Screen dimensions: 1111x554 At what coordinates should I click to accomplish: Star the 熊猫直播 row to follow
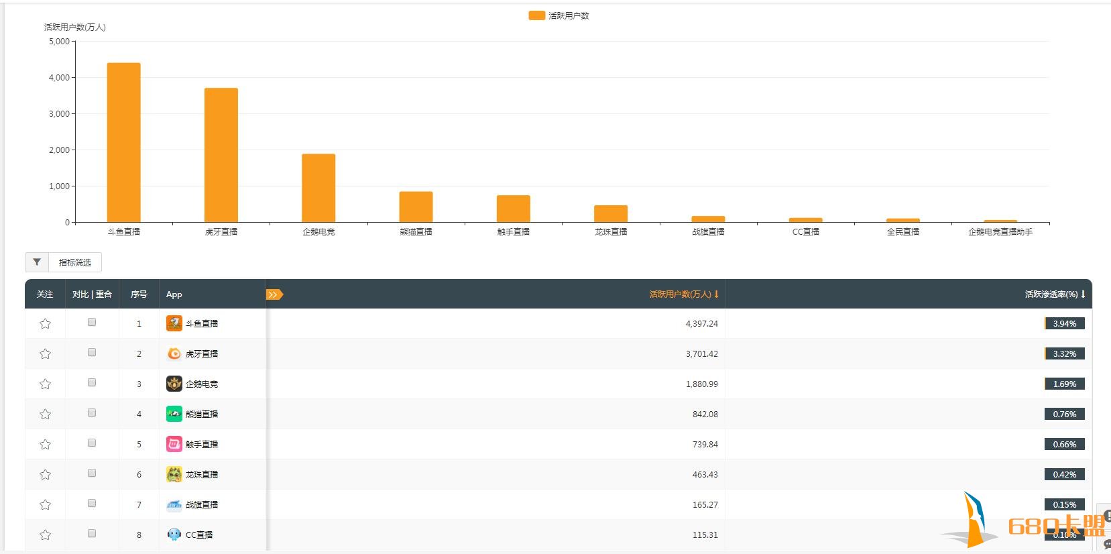coord(45,414)
